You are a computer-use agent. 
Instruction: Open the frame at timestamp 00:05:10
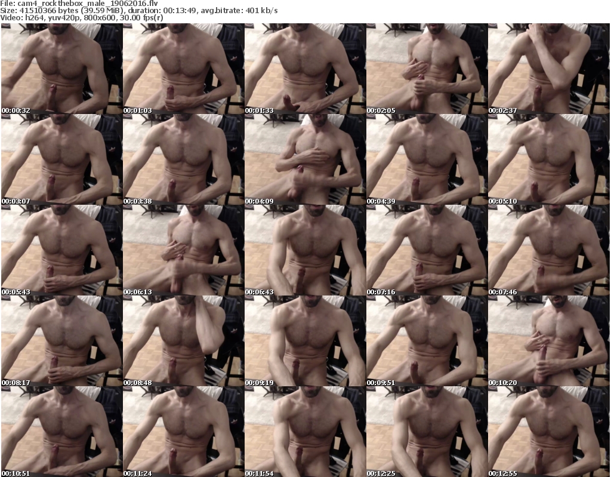(x=549, y=159)
